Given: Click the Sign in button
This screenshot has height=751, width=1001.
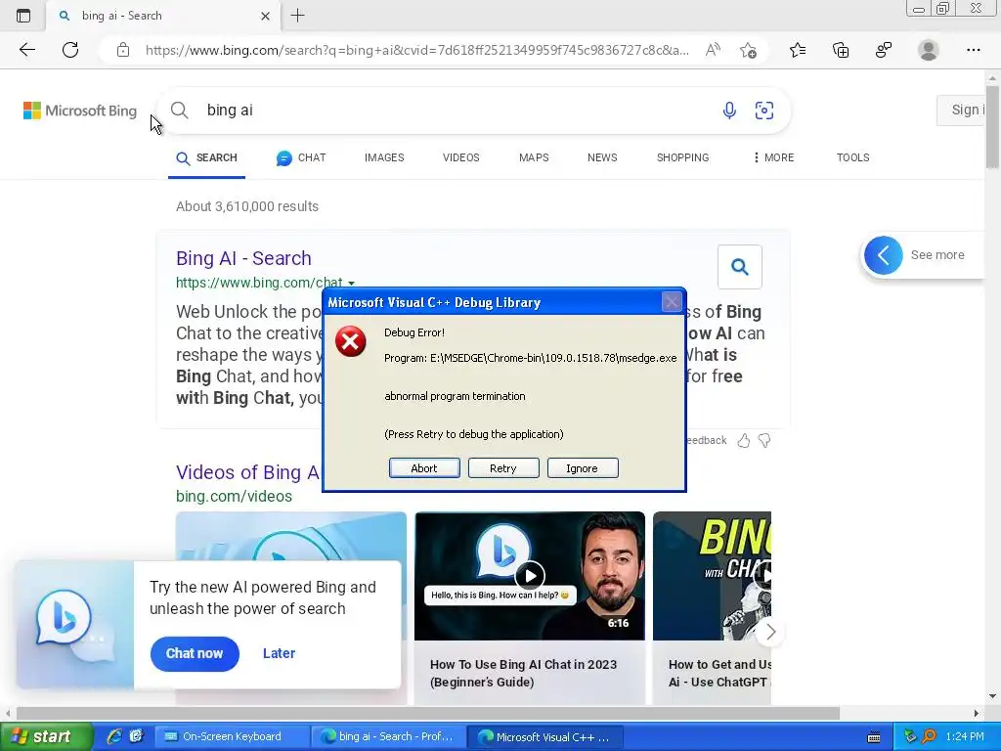Looking at the screenshot, I should (961, 110).
